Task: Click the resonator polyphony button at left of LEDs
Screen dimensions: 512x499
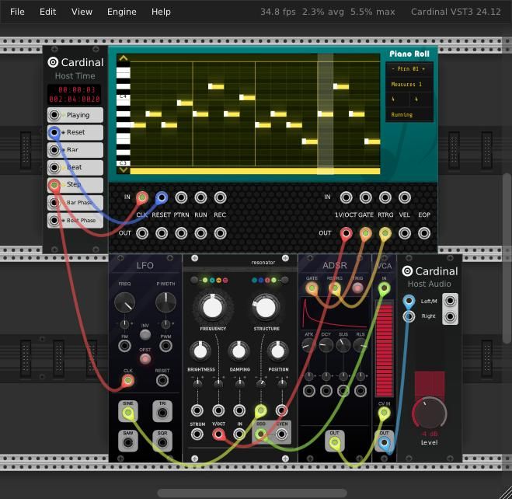Action: pos(194,280)
